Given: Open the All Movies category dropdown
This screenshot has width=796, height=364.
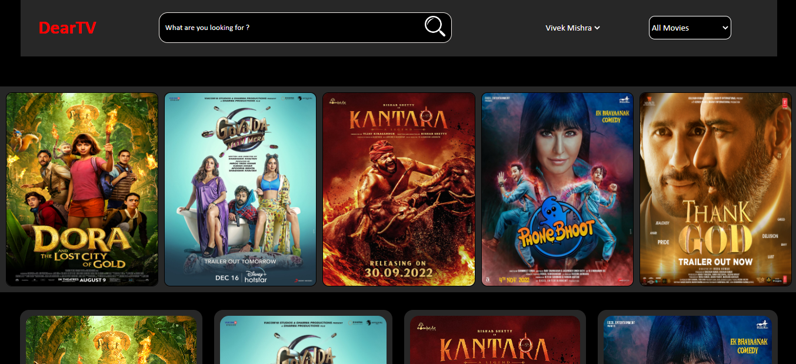Looking at the screenshot, I should pos(690,28).
